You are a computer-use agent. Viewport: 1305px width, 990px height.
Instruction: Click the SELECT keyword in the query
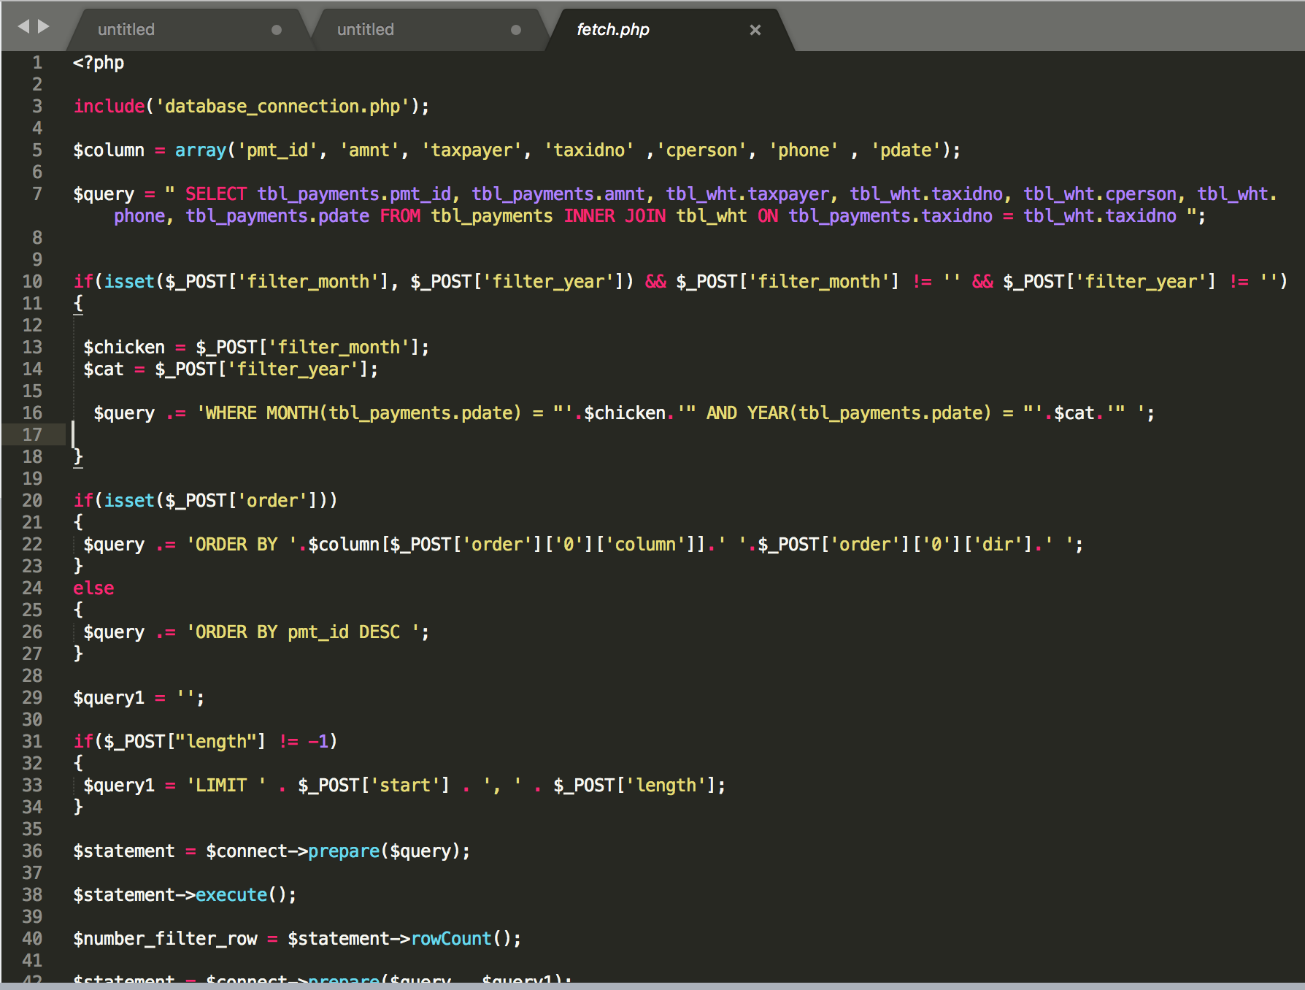[215, 194]
